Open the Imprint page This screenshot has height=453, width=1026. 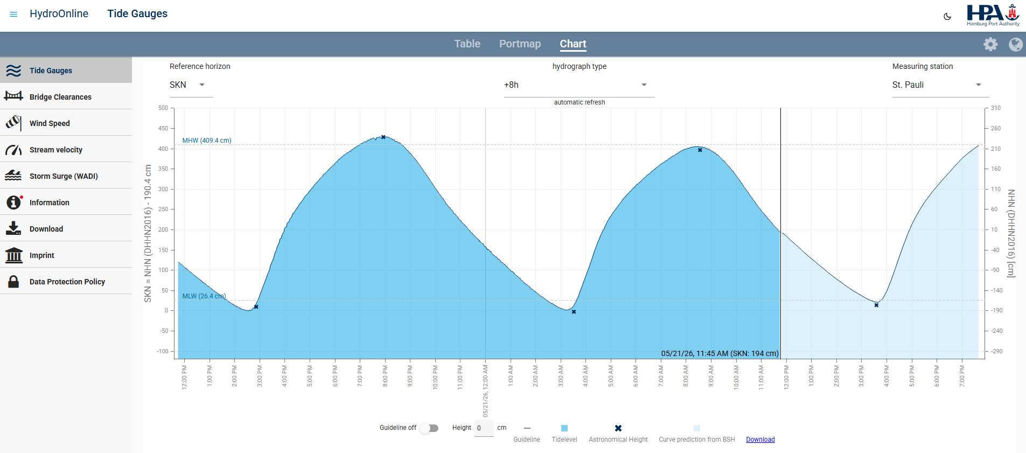(x=66, y=255)
